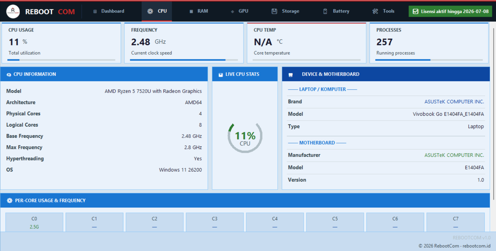Switch to the RAM tab

tap(199, 11)
